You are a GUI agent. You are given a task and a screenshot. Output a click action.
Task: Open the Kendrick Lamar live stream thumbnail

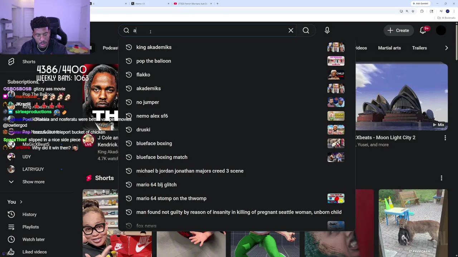(x=101, y=97)
